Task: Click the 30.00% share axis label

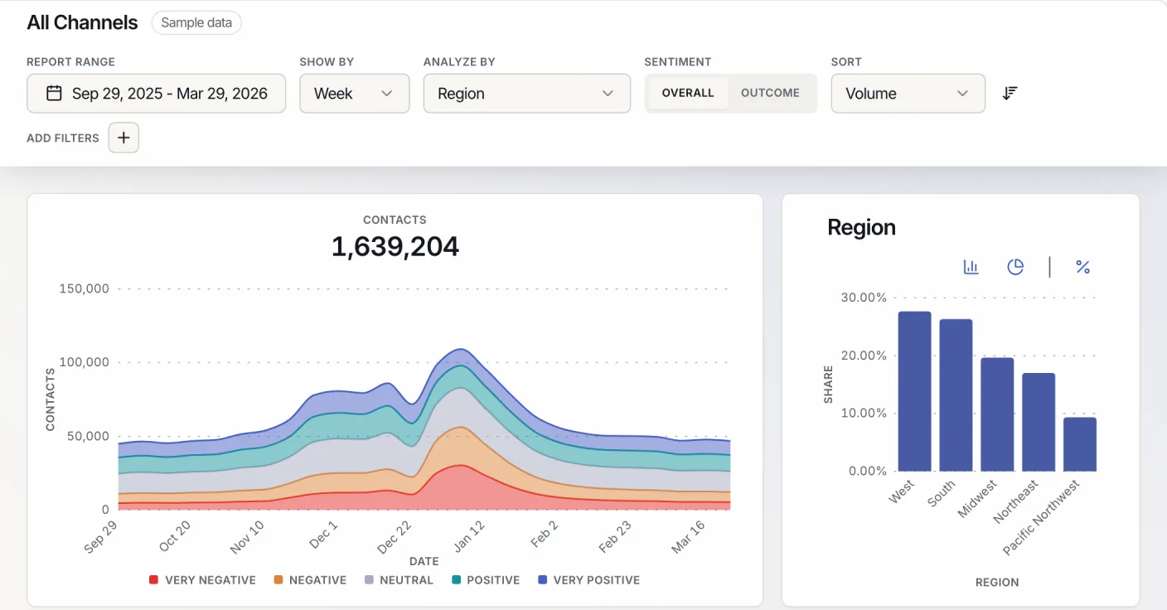Action: [864, 298]
